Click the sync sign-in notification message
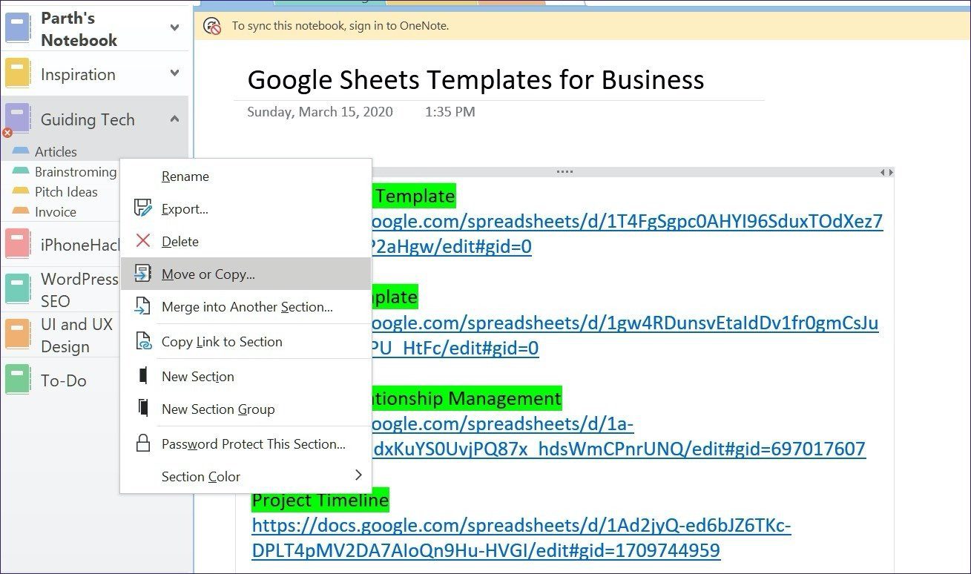This screenshot has height=574, width=971. point(340,25)
